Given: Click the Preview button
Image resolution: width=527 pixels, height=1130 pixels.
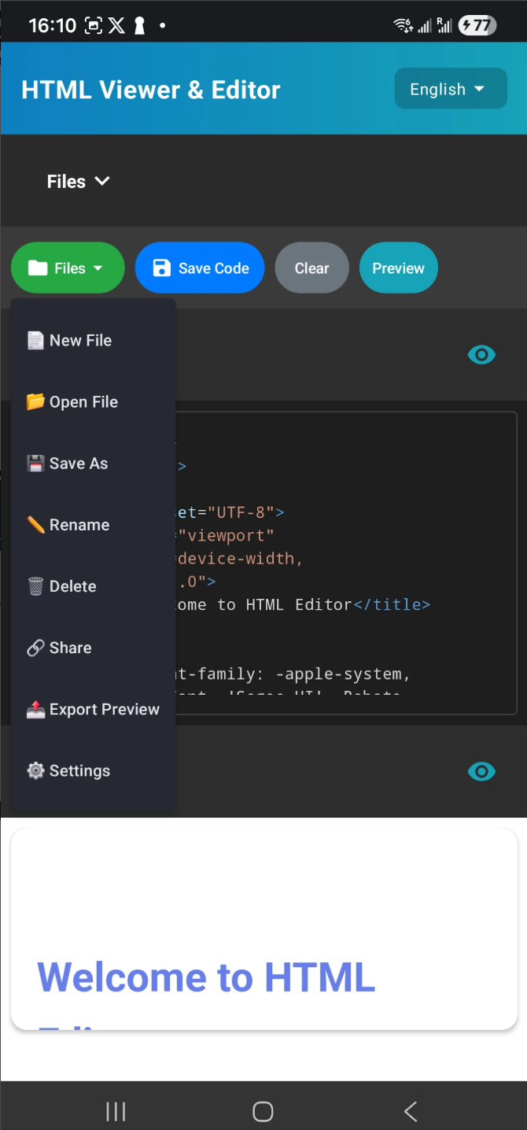Looking at the screenshot, I should [x=398, y=268].
